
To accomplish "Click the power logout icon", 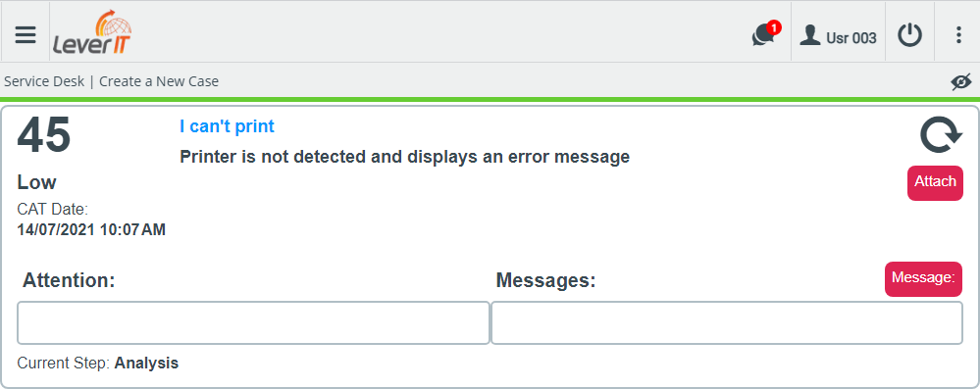I will pos(910,35).
